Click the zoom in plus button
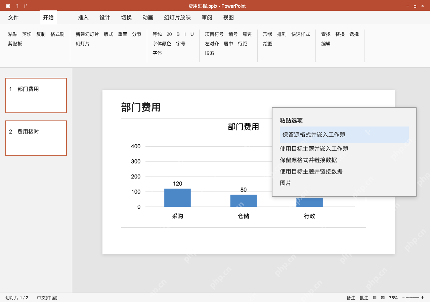 422,298
